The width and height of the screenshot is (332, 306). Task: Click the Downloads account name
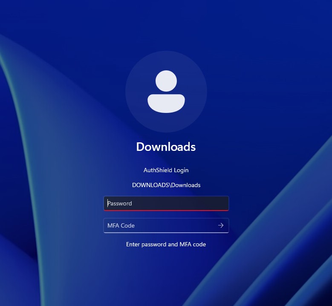(x=166, y=147)
